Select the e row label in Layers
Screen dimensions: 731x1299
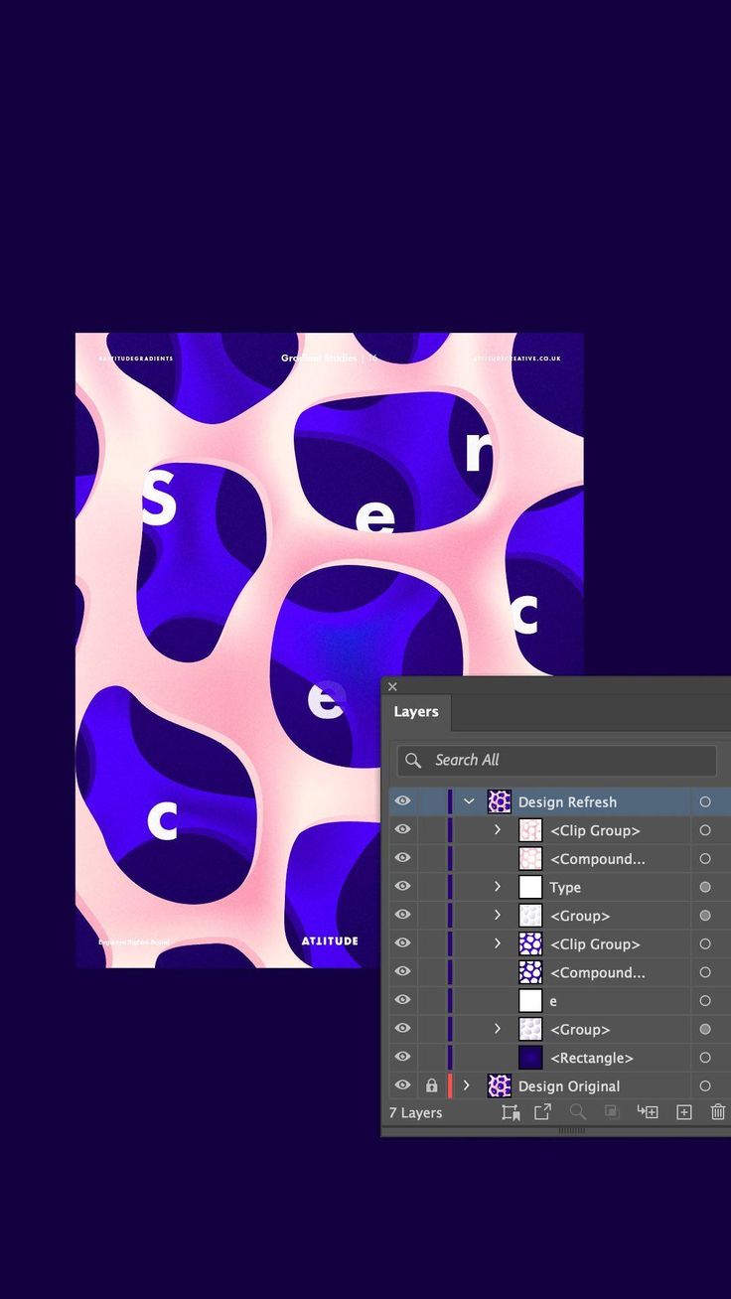(x=553, y=1001)
